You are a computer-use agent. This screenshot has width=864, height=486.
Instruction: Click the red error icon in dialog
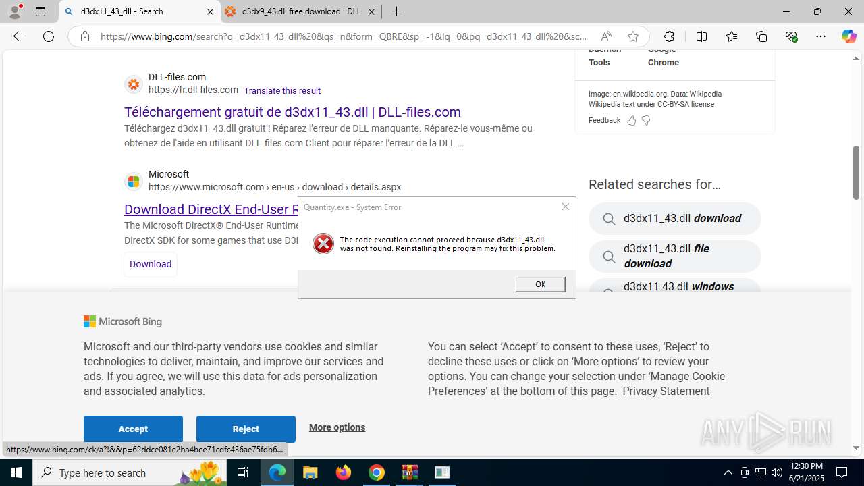pos(323,244)
